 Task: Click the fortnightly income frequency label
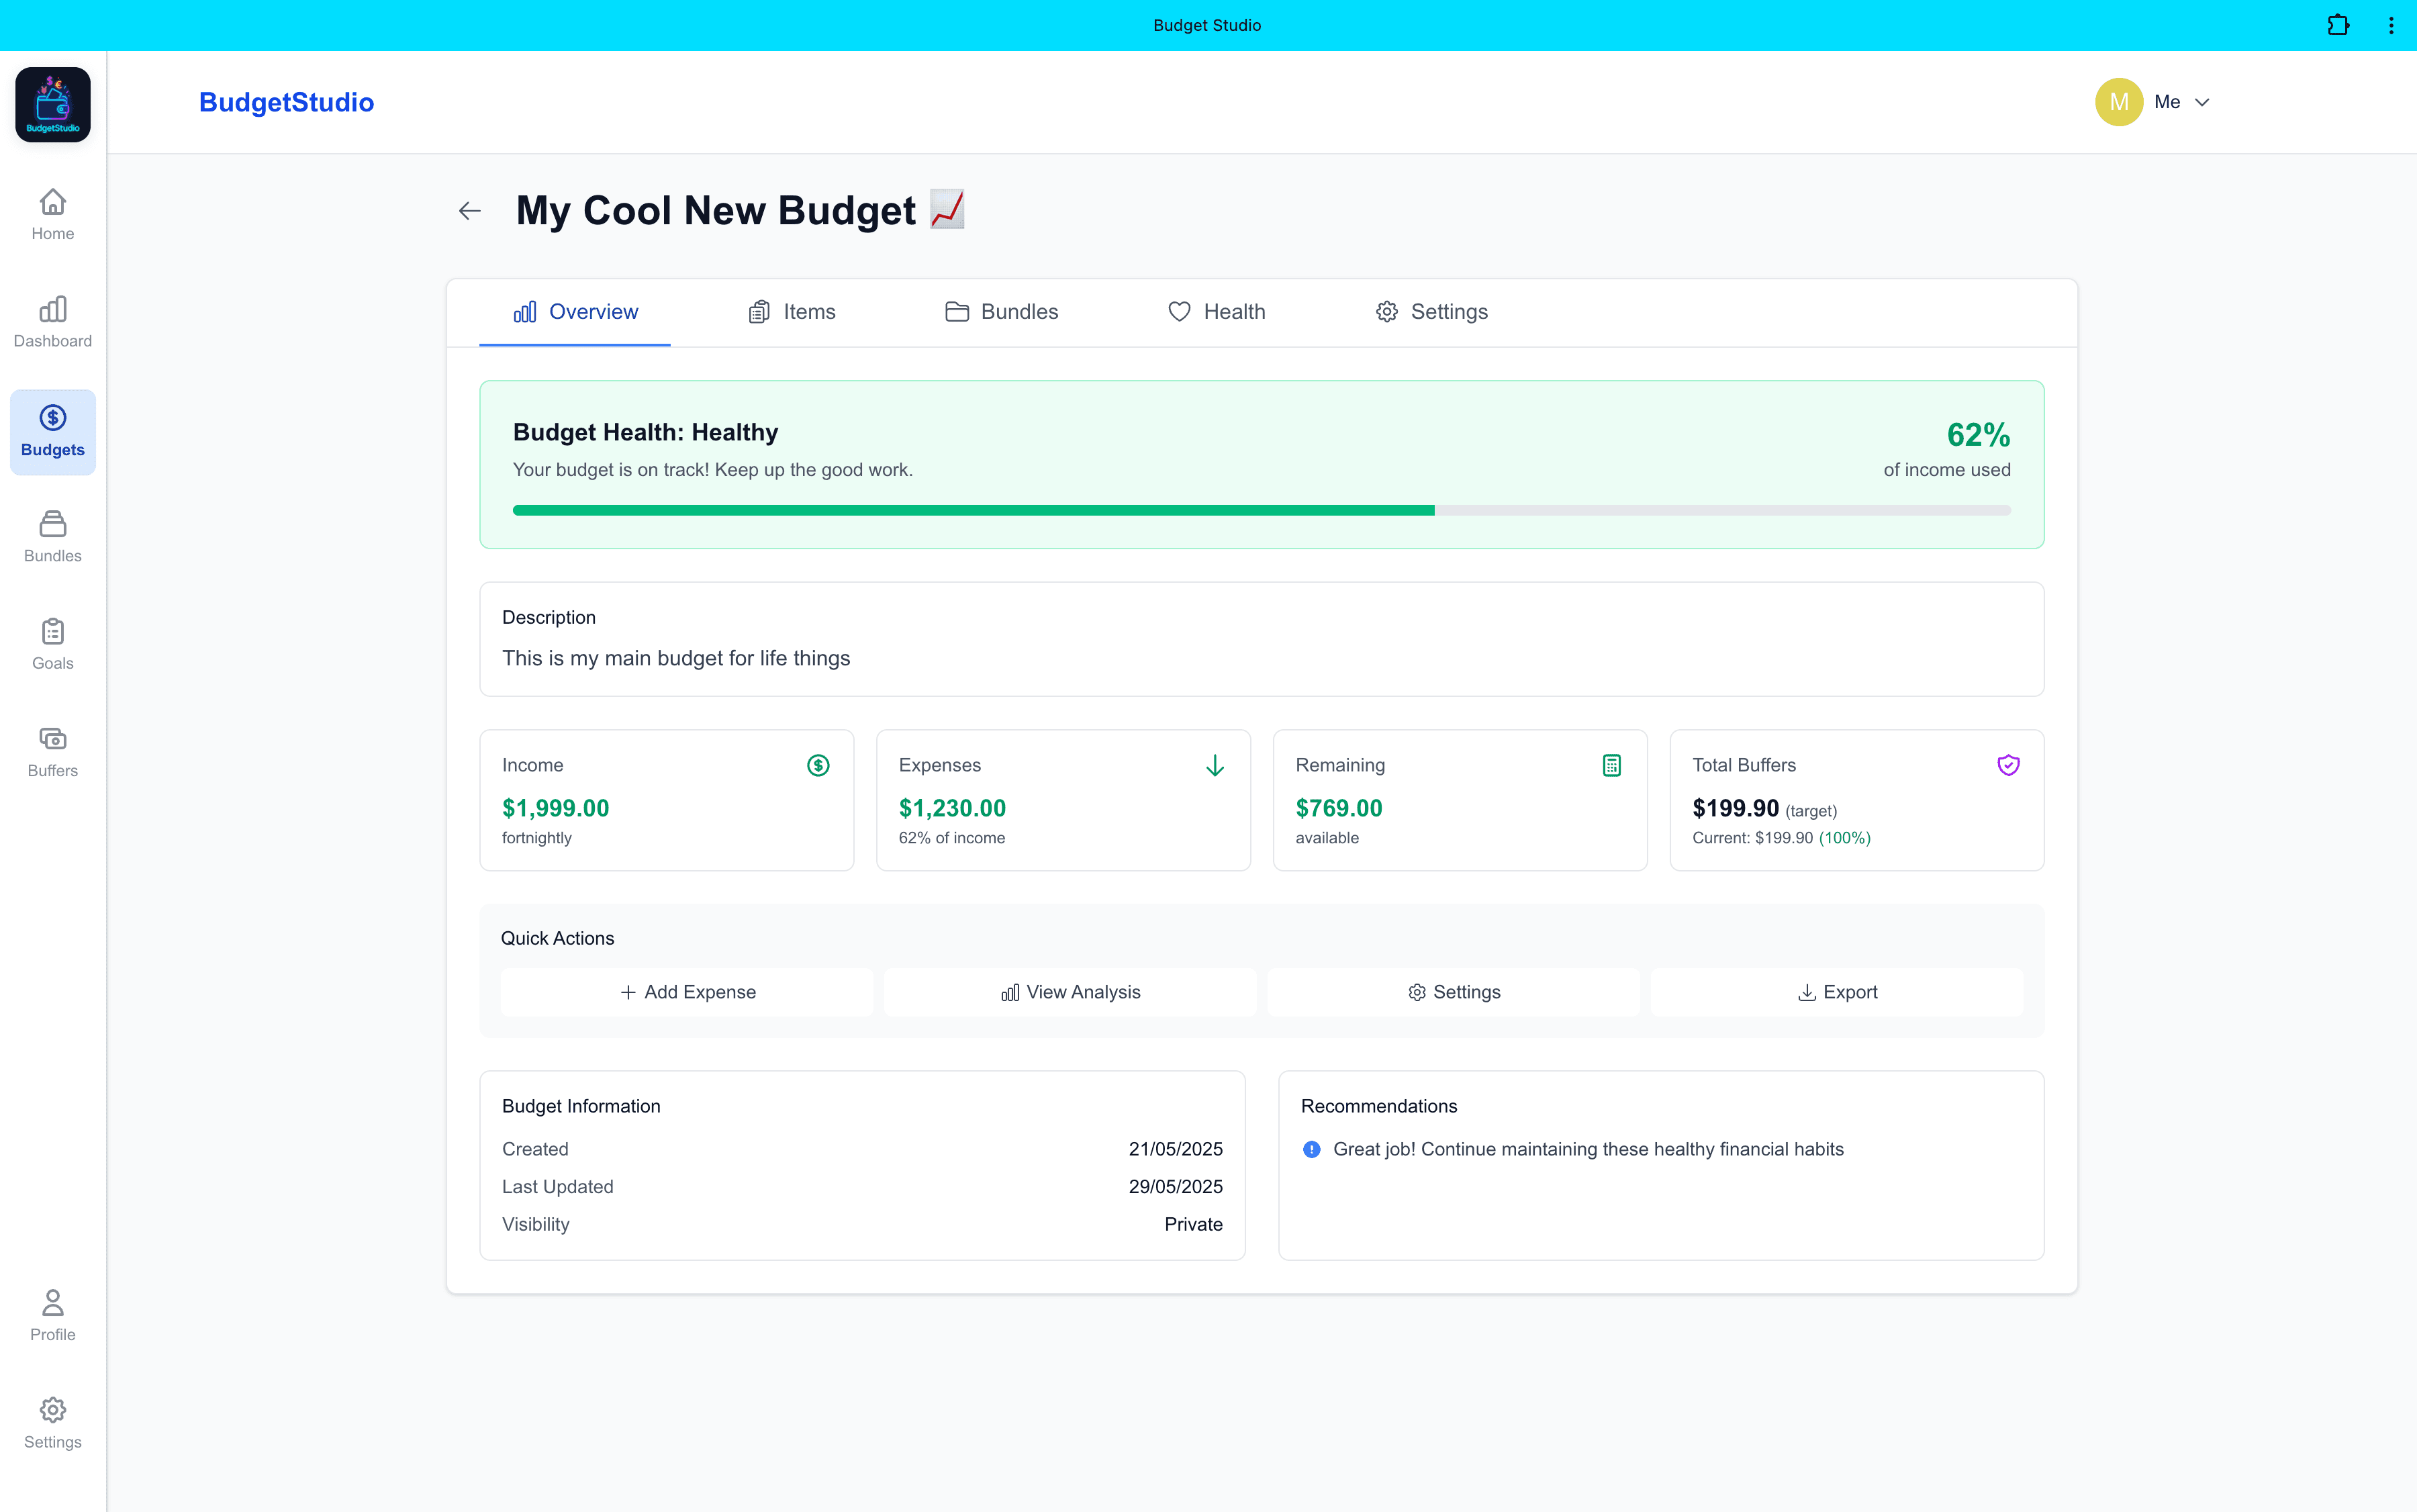tap(537, 838)
